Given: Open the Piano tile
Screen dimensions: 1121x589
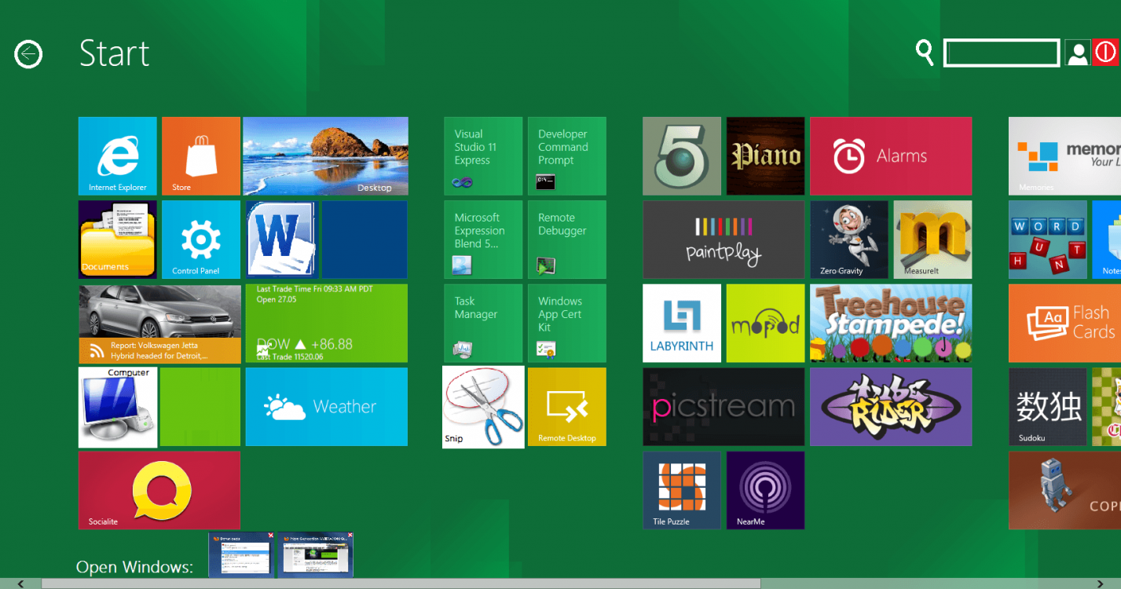Looking at the screenshot, I should click(x=766, y=156).
